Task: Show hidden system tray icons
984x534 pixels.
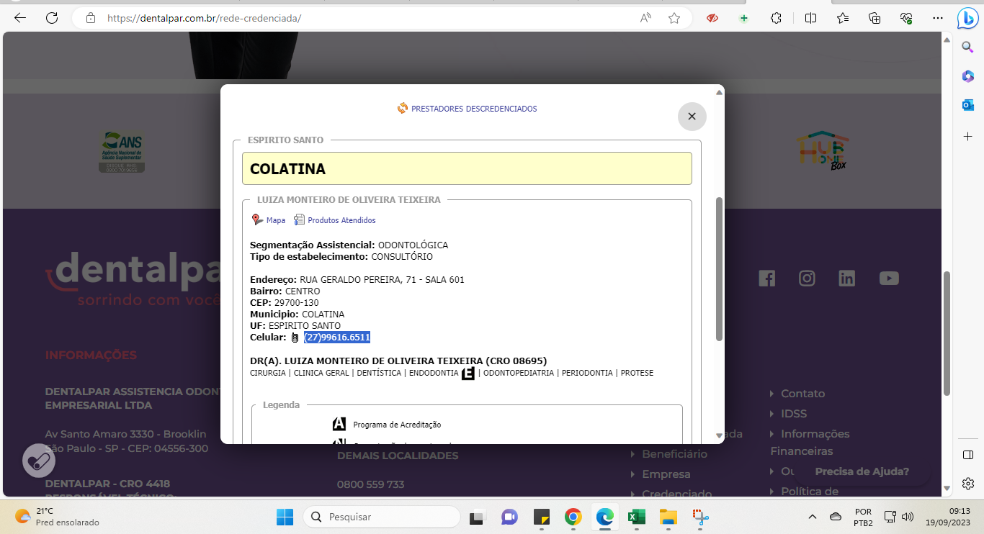Action: pos(813,517)
